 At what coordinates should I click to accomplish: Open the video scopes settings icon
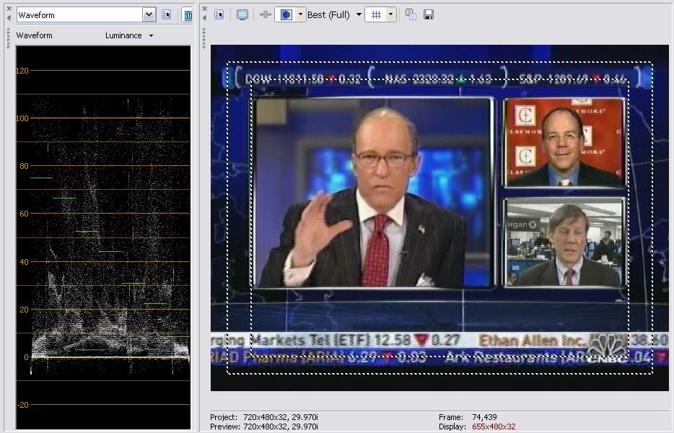click(167, 14)
